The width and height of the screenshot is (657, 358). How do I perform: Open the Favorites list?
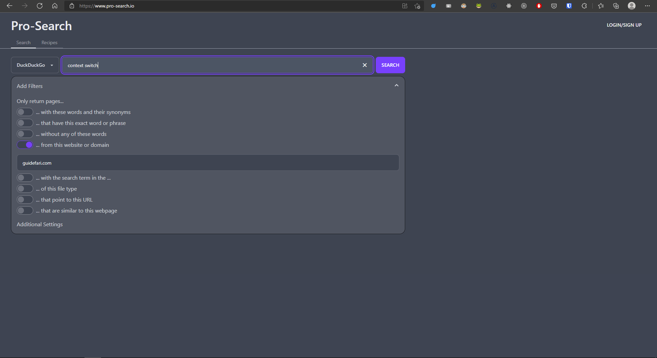click(601, 6)
